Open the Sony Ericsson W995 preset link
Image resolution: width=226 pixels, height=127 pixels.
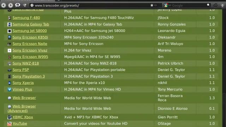30,57
